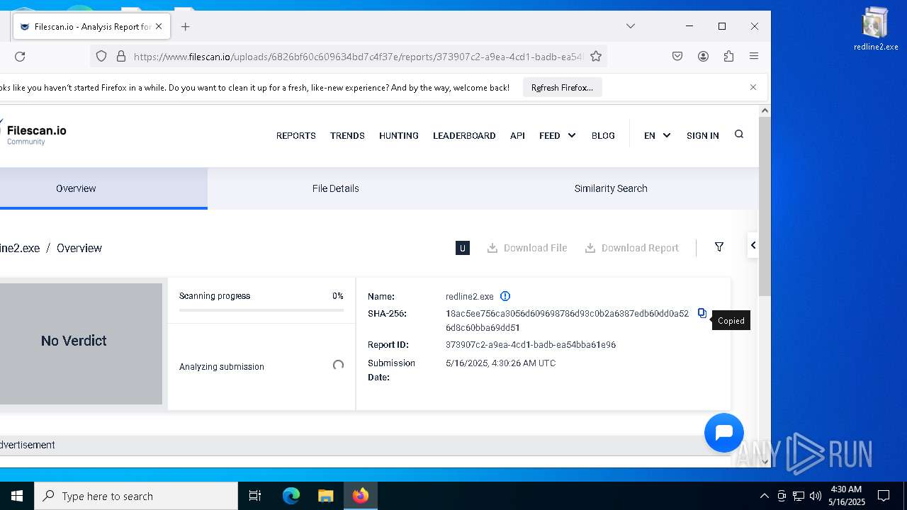The width and height of the screenshot is (907, 510).
Task: Open the Pocket save icon
Action: [x=677, y=56]
